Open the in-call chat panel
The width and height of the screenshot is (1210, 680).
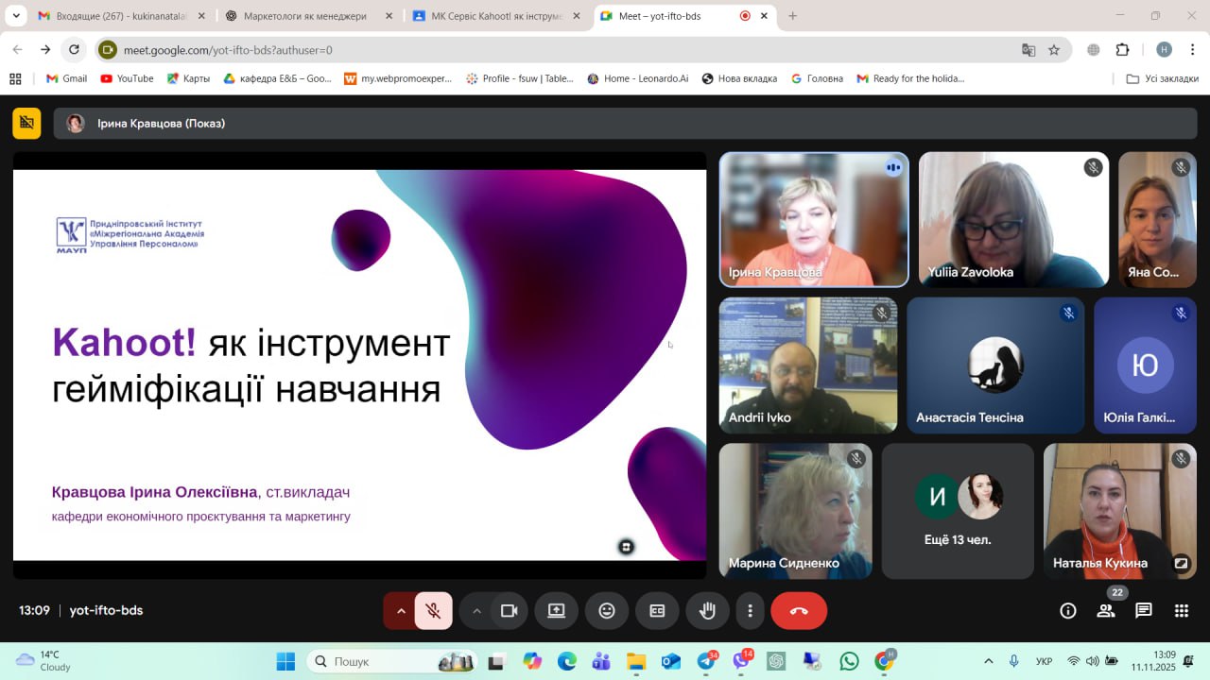click(x=1144, y=611)
